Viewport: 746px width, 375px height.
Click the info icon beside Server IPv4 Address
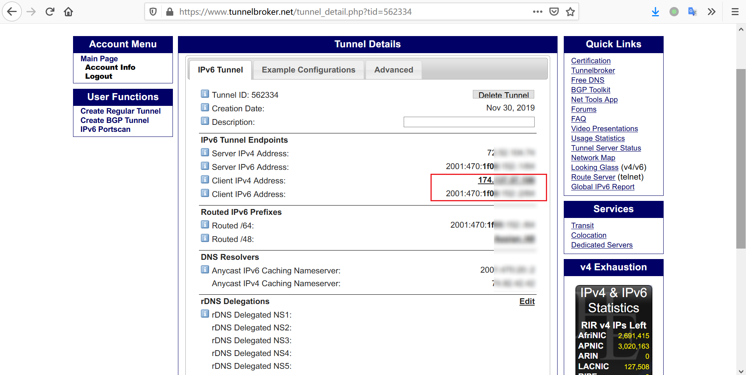[205, 152]
